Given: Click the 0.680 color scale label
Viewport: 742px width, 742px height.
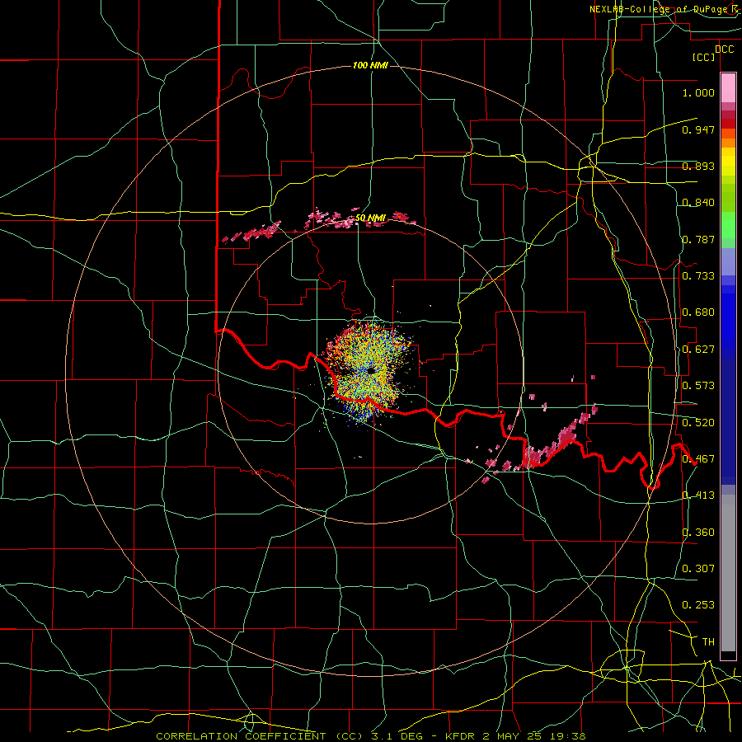Looking at the screenshot, I should (698, 312).
